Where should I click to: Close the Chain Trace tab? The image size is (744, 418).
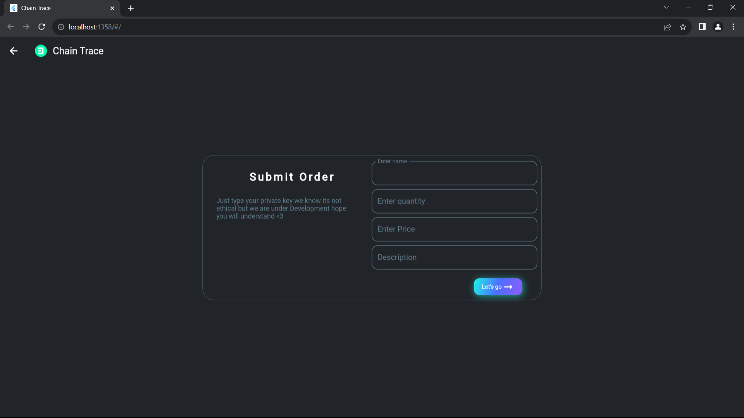coord(112,8)
